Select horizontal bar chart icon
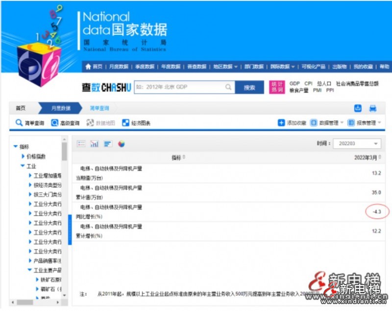Screen dimensions: 392x311 click(x=108, y=144)
